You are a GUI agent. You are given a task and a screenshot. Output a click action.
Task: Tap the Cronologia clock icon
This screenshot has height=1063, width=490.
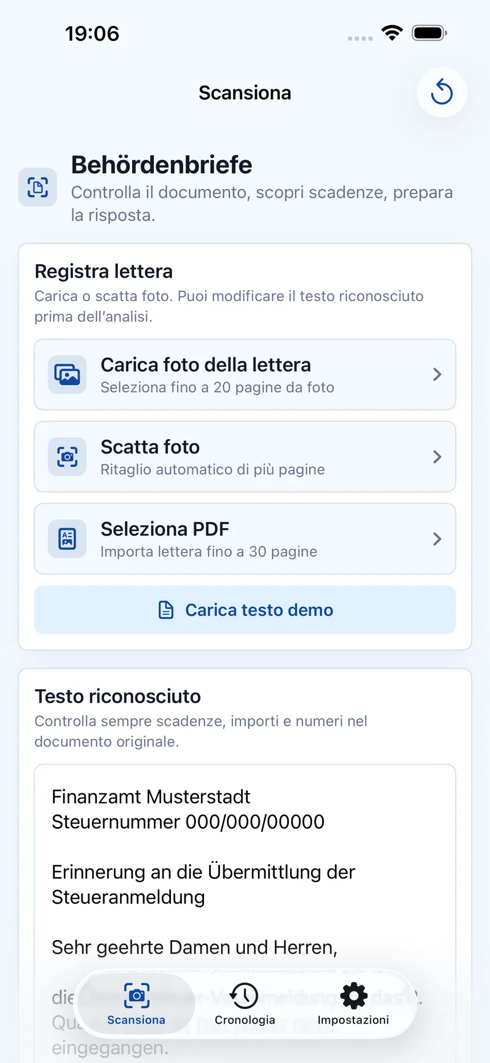pos(244,996)
